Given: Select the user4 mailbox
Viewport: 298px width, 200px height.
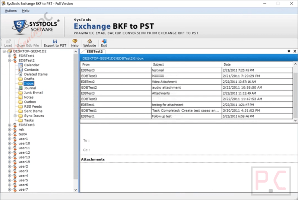Looking at the screenshot, I should 23,176.
